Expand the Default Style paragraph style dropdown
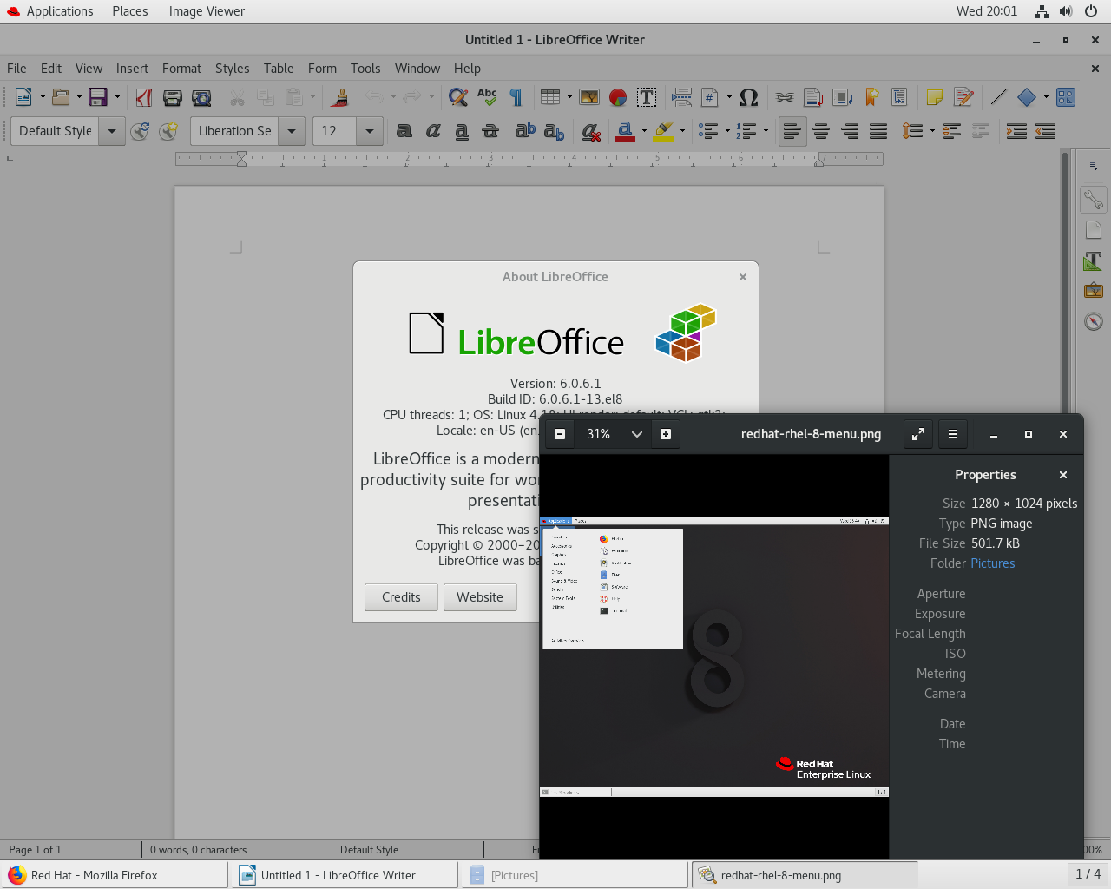Screen dimensions: 1111x889 point(112,131)
